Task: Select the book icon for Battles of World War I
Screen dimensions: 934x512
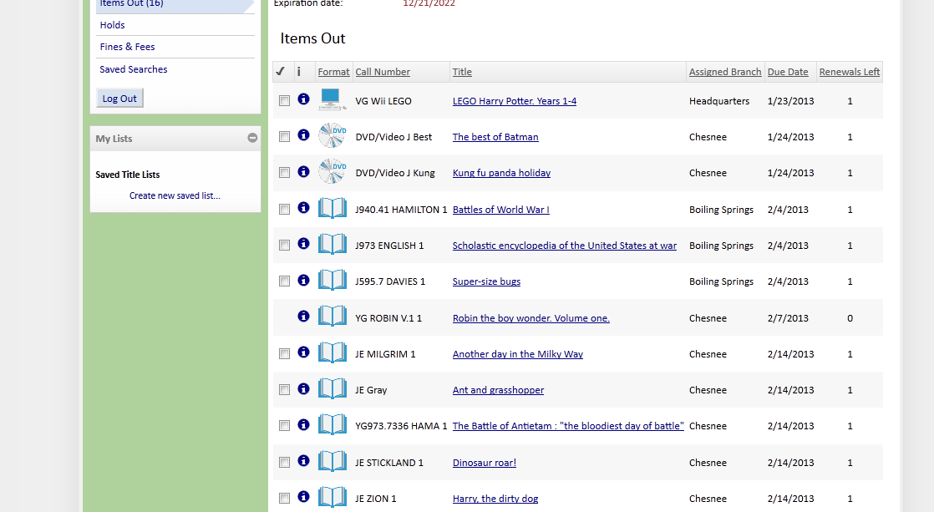Action: click(332, 207)
